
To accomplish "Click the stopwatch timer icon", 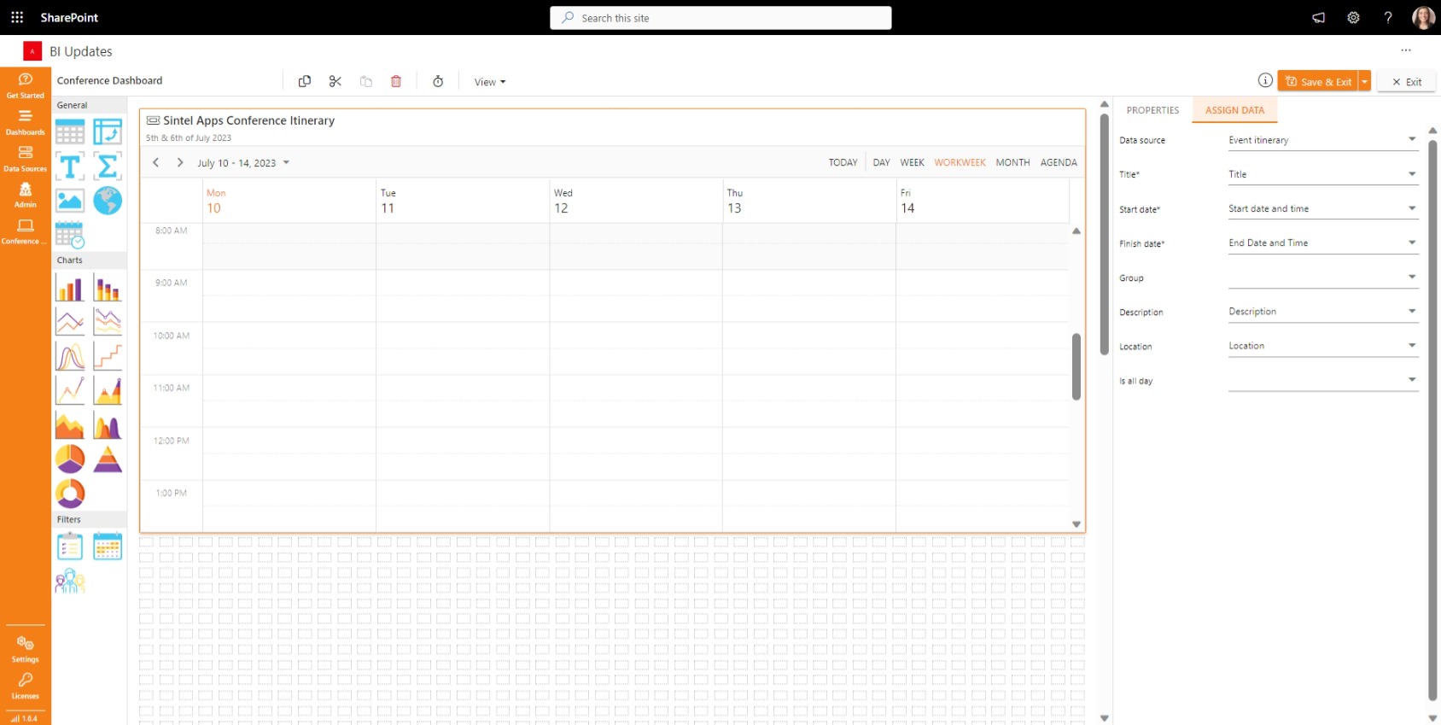I will tap(438, 82).
